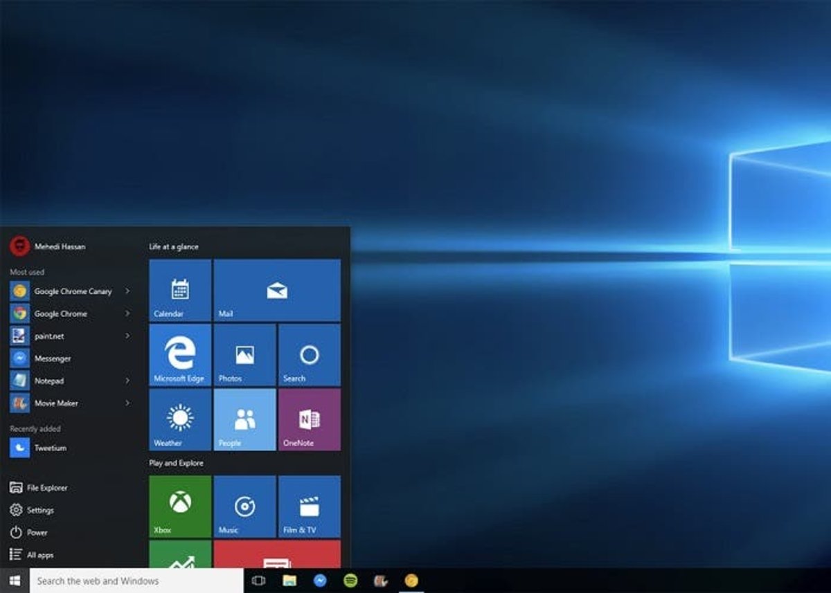
Task: Click the Windows Start button
Action: pyautogui.click(x=15, y=581)
